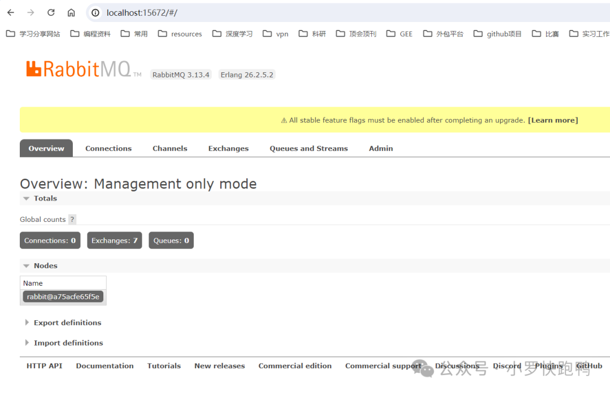
Task: Click the Erlang 26.2.5.2 version badge
Action: point(247,75)
